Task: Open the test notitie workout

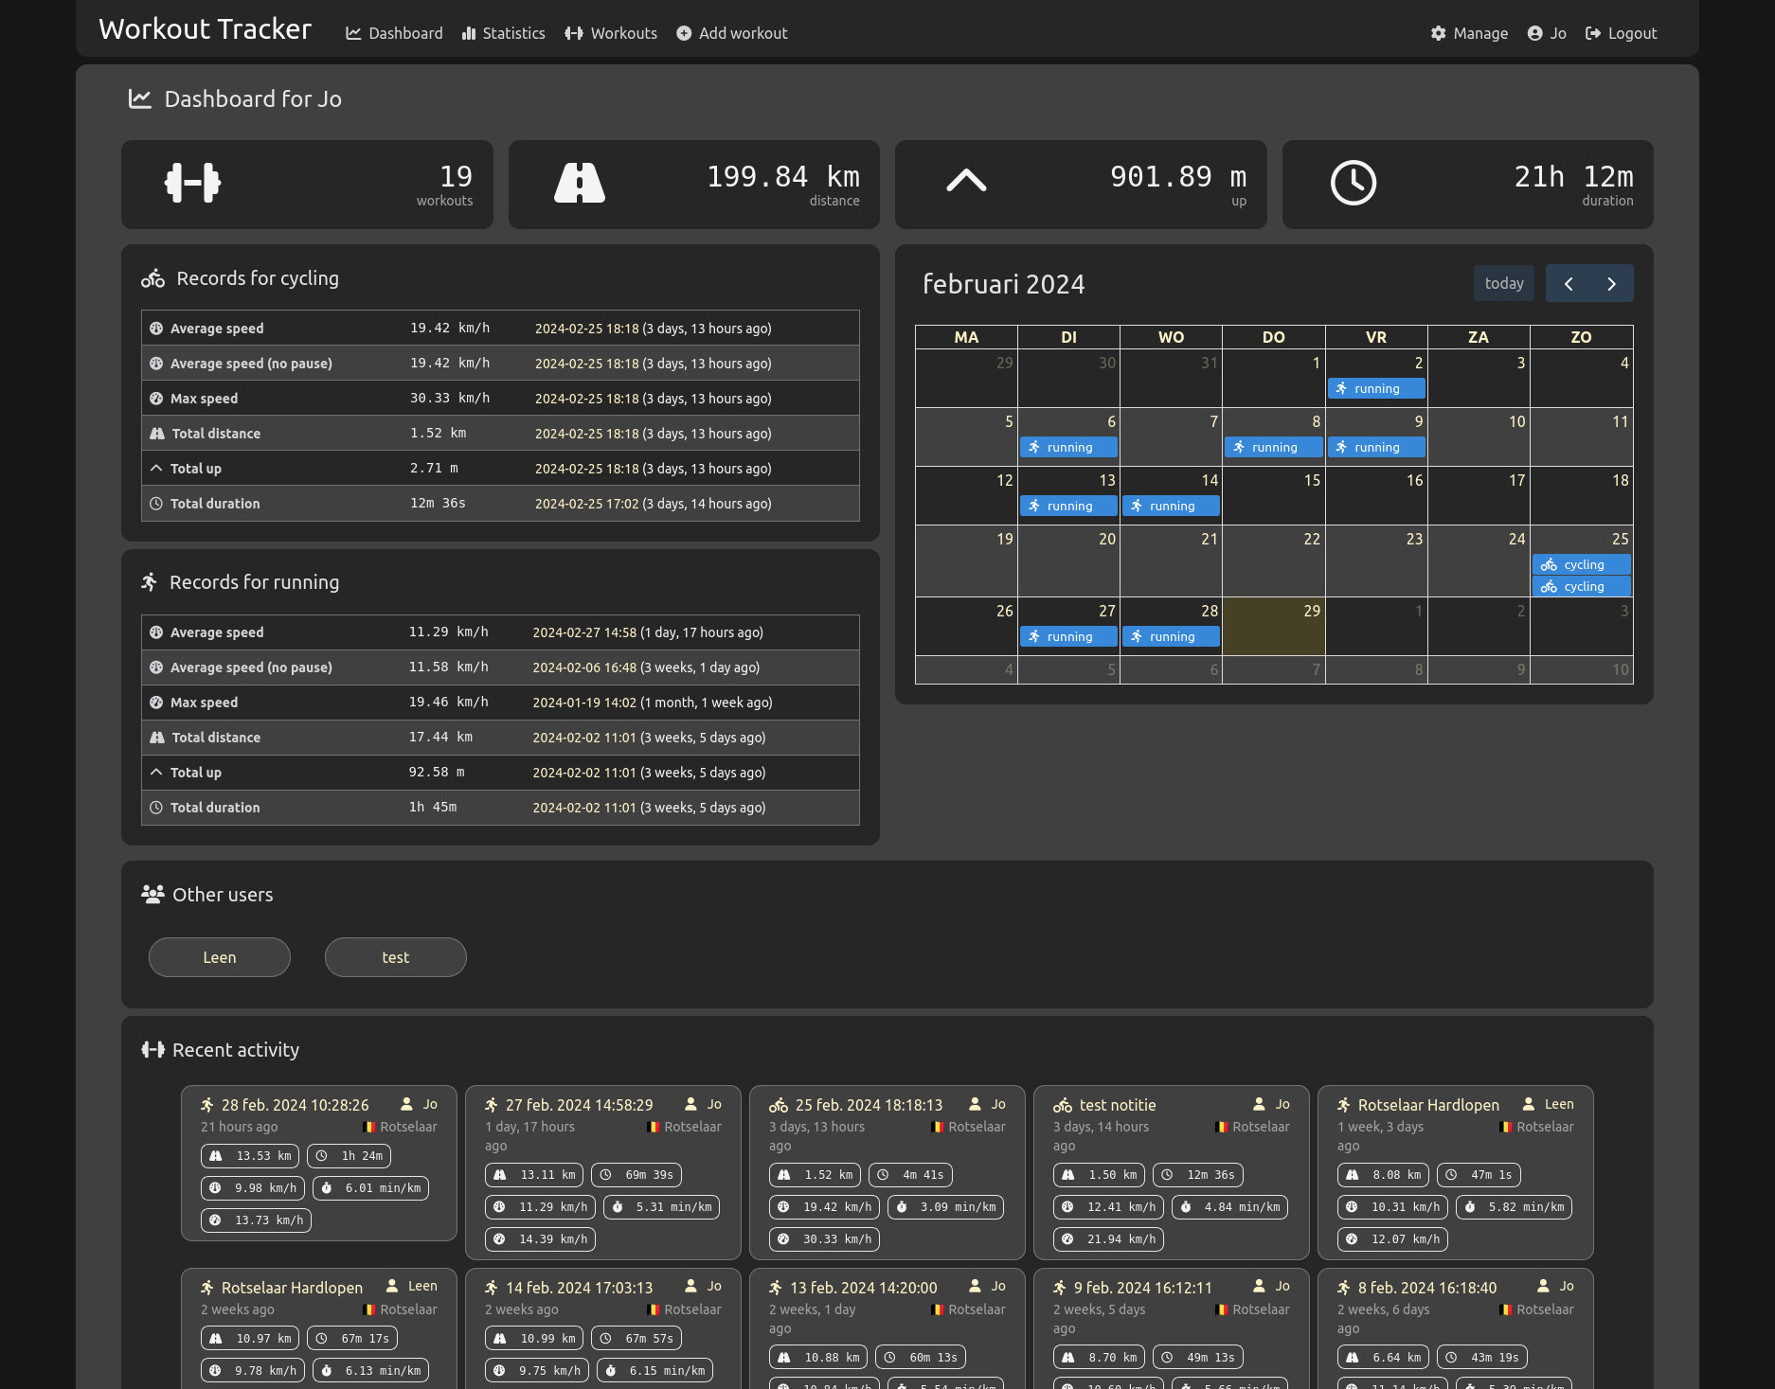Action: click(1118, 1105)
